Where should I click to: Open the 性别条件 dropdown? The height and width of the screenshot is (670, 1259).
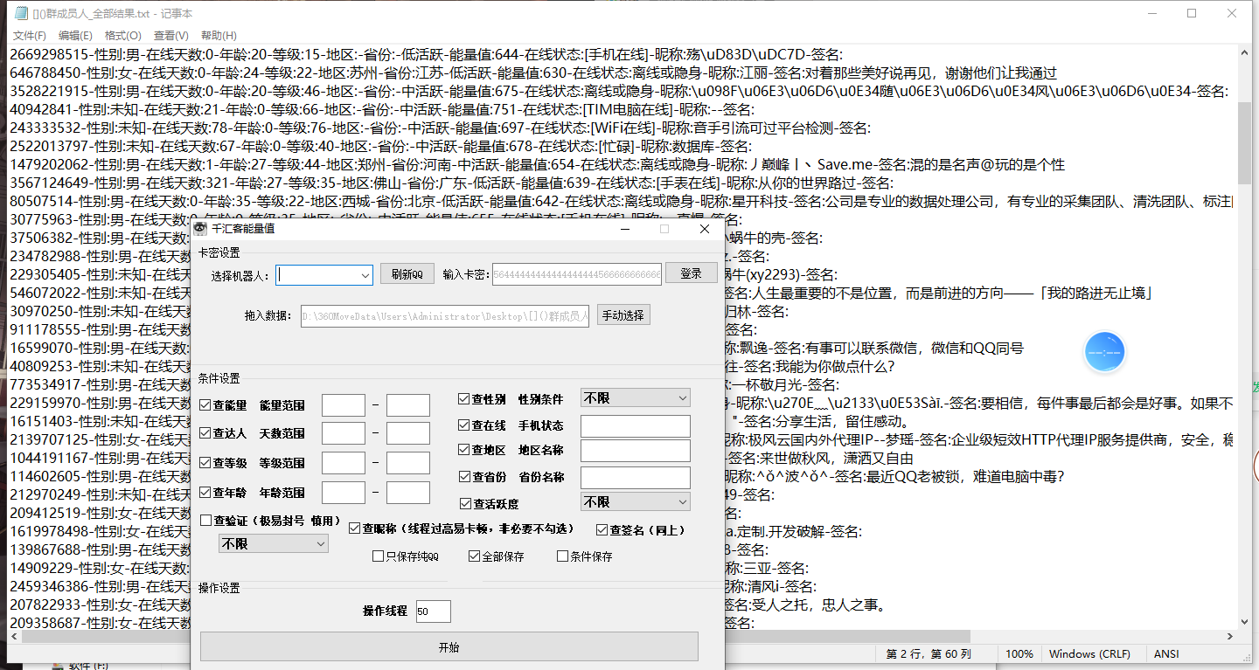point(636,398)
